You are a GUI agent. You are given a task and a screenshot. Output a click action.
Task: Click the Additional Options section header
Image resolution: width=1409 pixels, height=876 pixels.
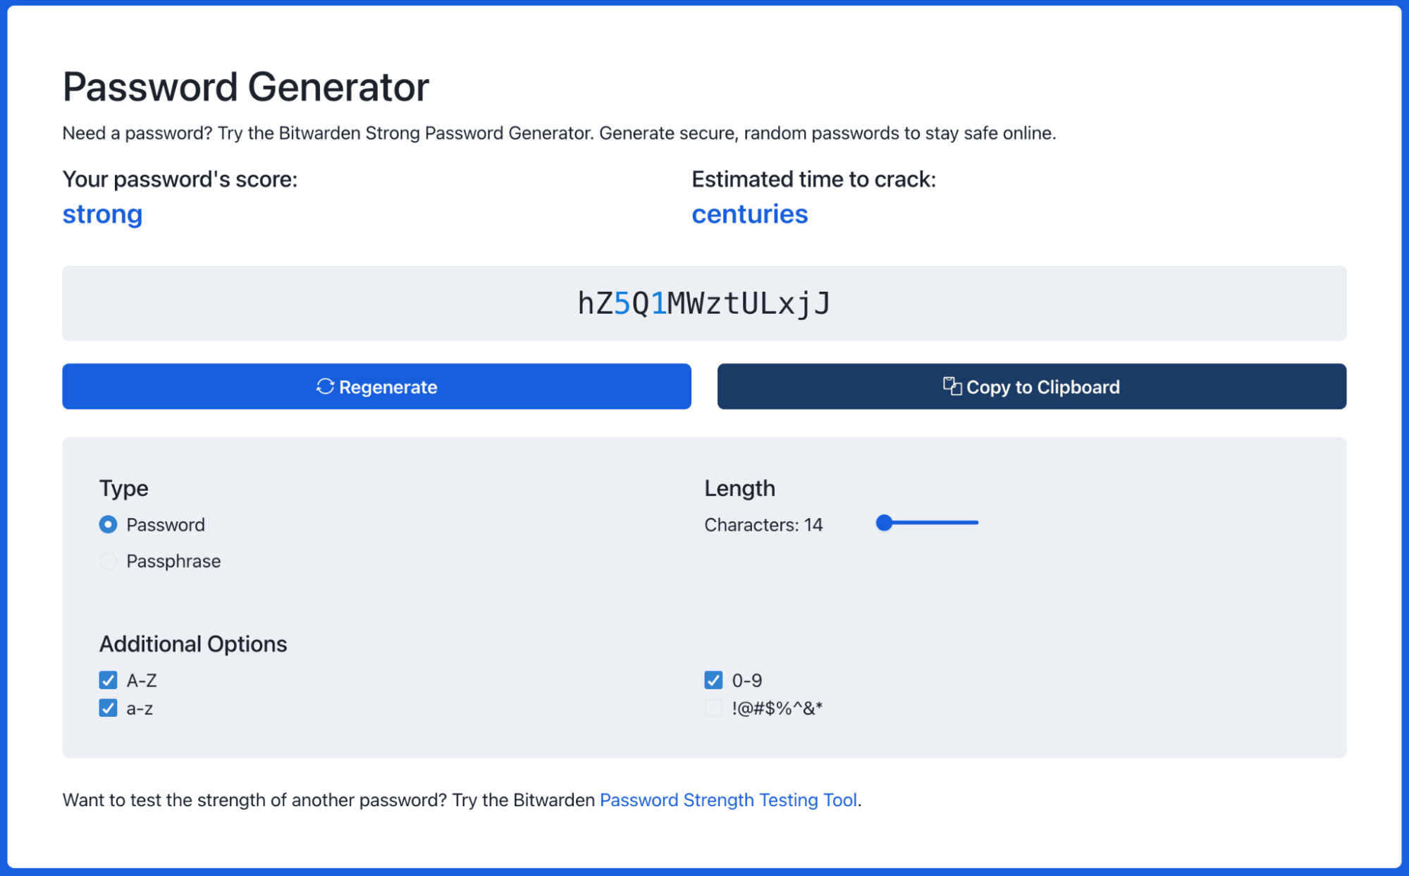(x=193, y=643)
